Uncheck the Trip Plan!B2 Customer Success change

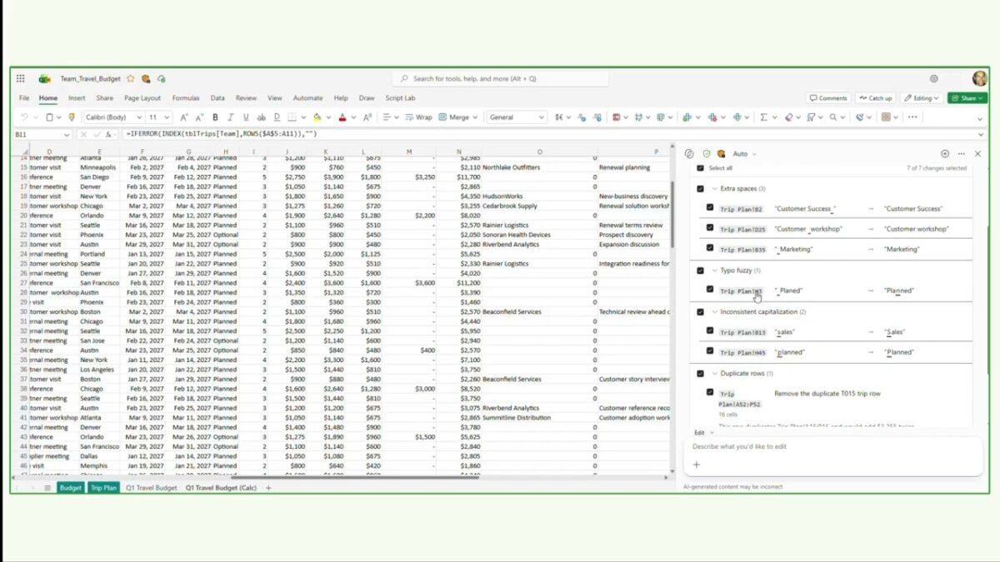pyautogui.click(x=710, y=208)
